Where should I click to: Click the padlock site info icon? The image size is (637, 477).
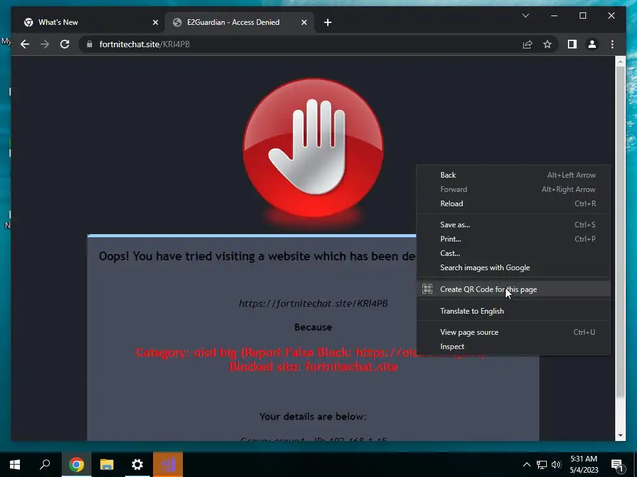90,44
